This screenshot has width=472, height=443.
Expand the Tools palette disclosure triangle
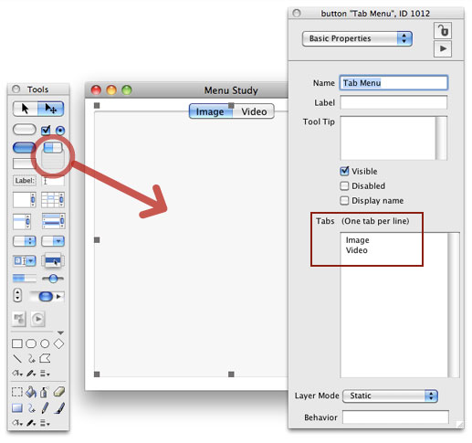tap(60, 332)
